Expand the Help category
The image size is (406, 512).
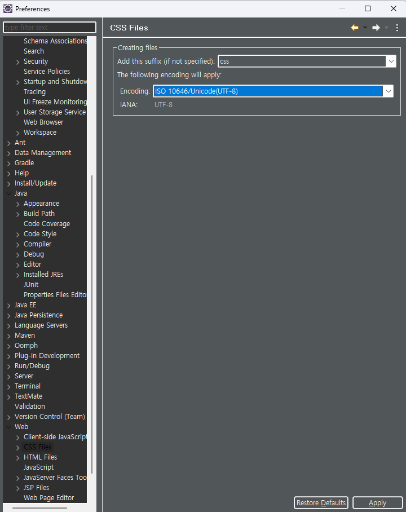(9, 173)
